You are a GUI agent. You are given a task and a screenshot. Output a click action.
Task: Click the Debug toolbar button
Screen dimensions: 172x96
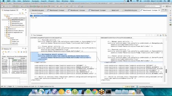point(31,6)
